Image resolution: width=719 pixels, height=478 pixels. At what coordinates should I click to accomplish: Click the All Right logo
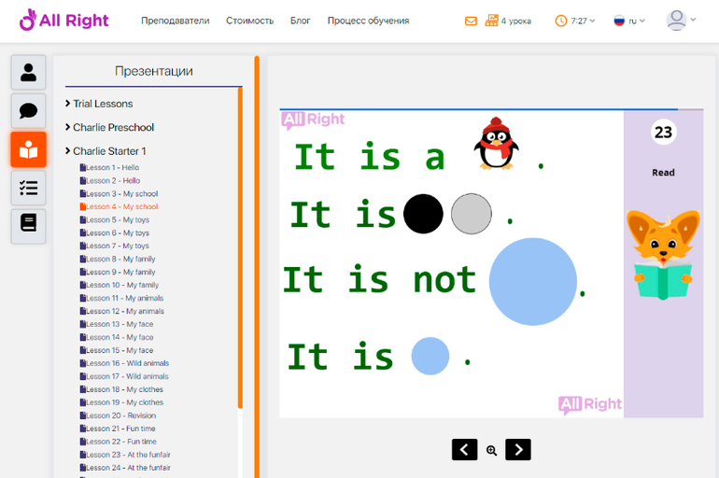[63, 20]
